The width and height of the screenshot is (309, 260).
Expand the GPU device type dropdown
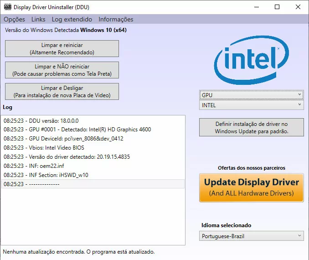tap(252, 95)
